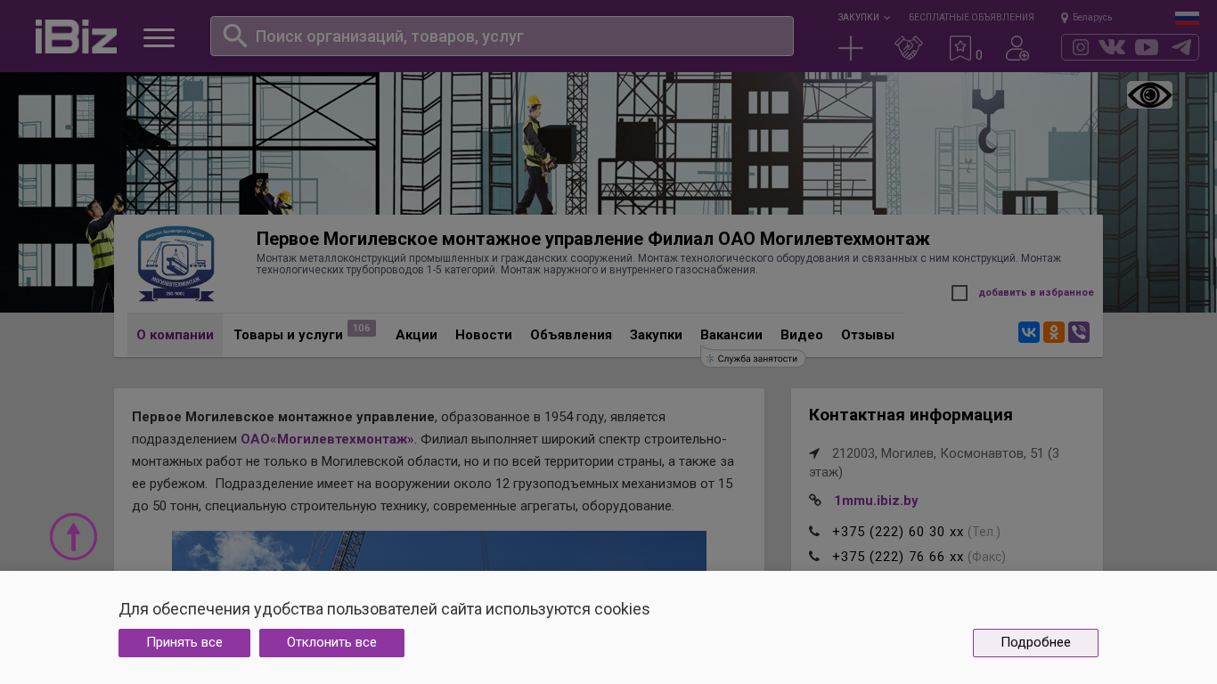Expand the Закупки dropdown in header
This screenshot has width=1217, height=684.
click(x=863, y=17)
